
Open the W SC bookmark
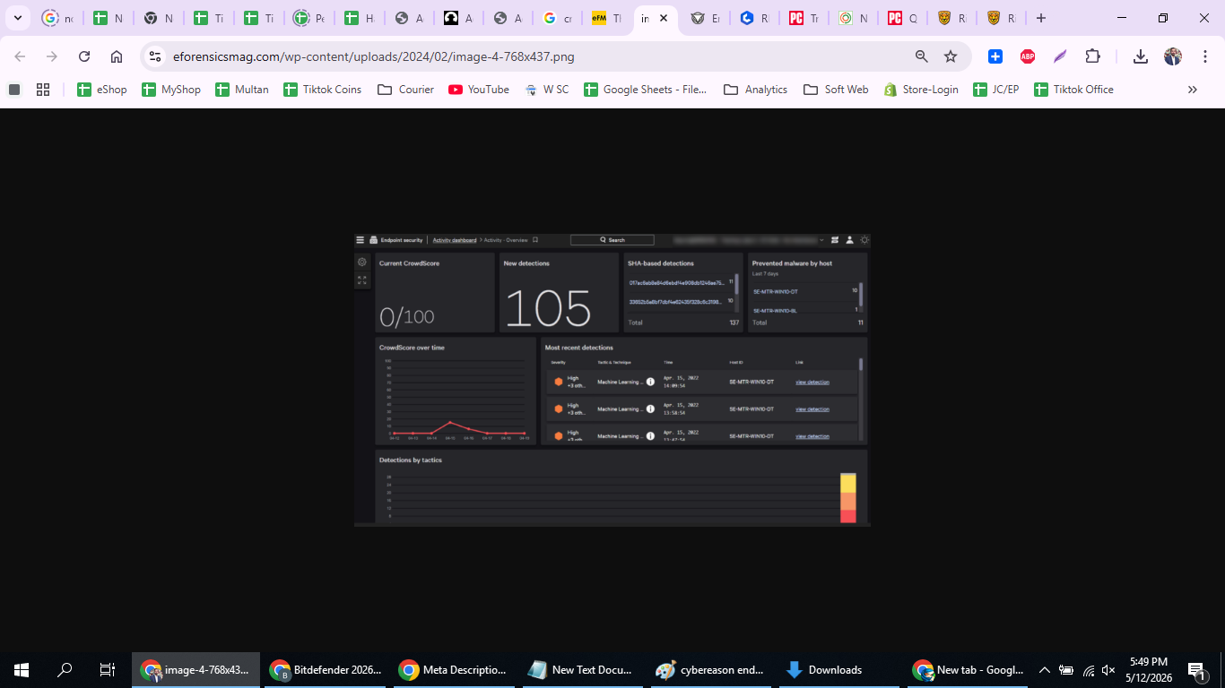547,90
